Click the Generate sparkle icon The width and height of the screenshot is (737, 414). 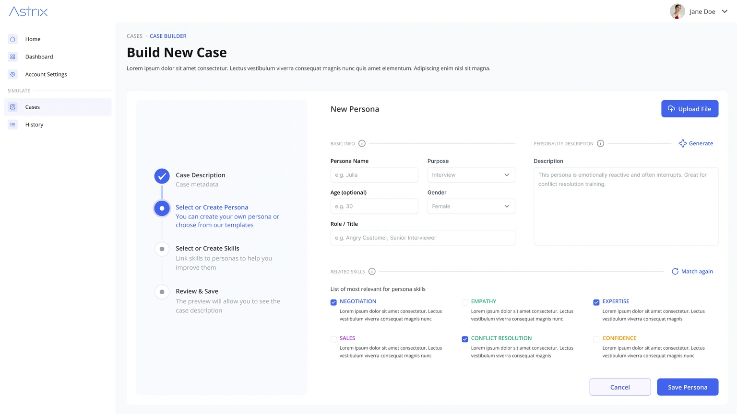click(x=683, y=143)
